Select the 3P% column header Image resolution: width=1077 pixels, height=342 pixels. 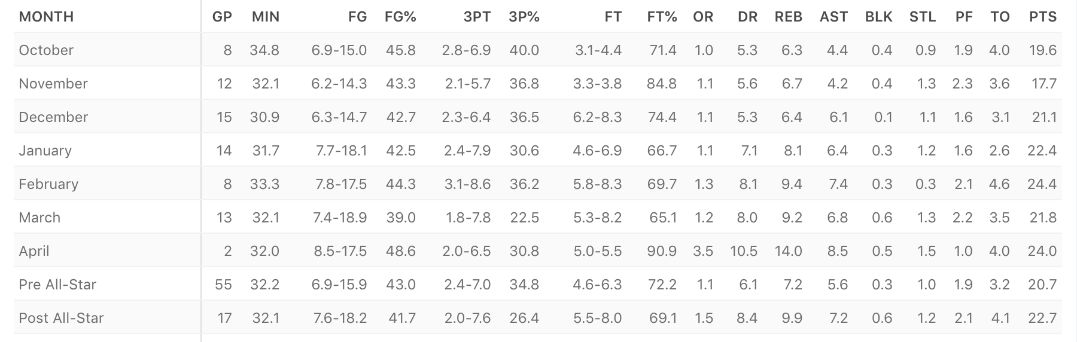click(524, 17)
